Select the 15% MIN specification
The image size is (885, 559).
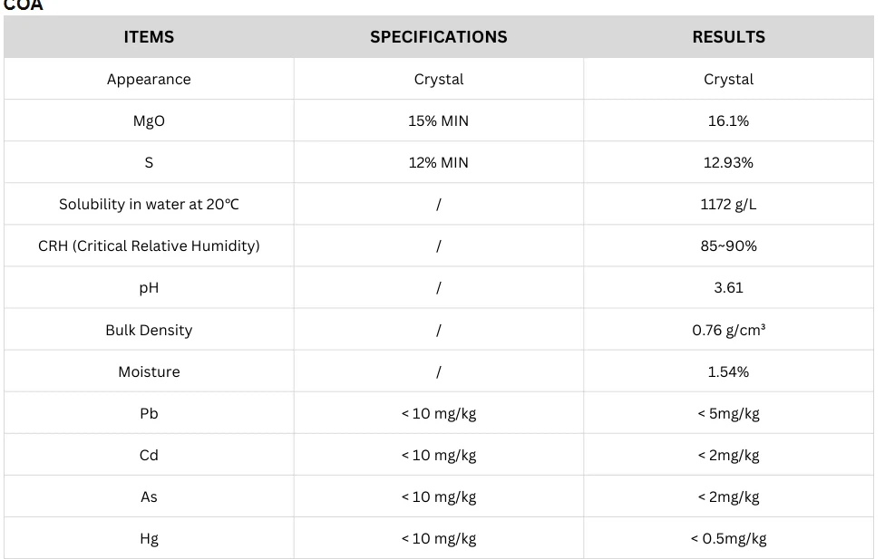coord(438,120)
